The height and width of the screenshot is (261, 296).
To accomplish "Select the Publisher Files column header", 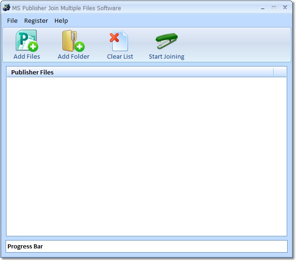I will (x=140, y=72).
